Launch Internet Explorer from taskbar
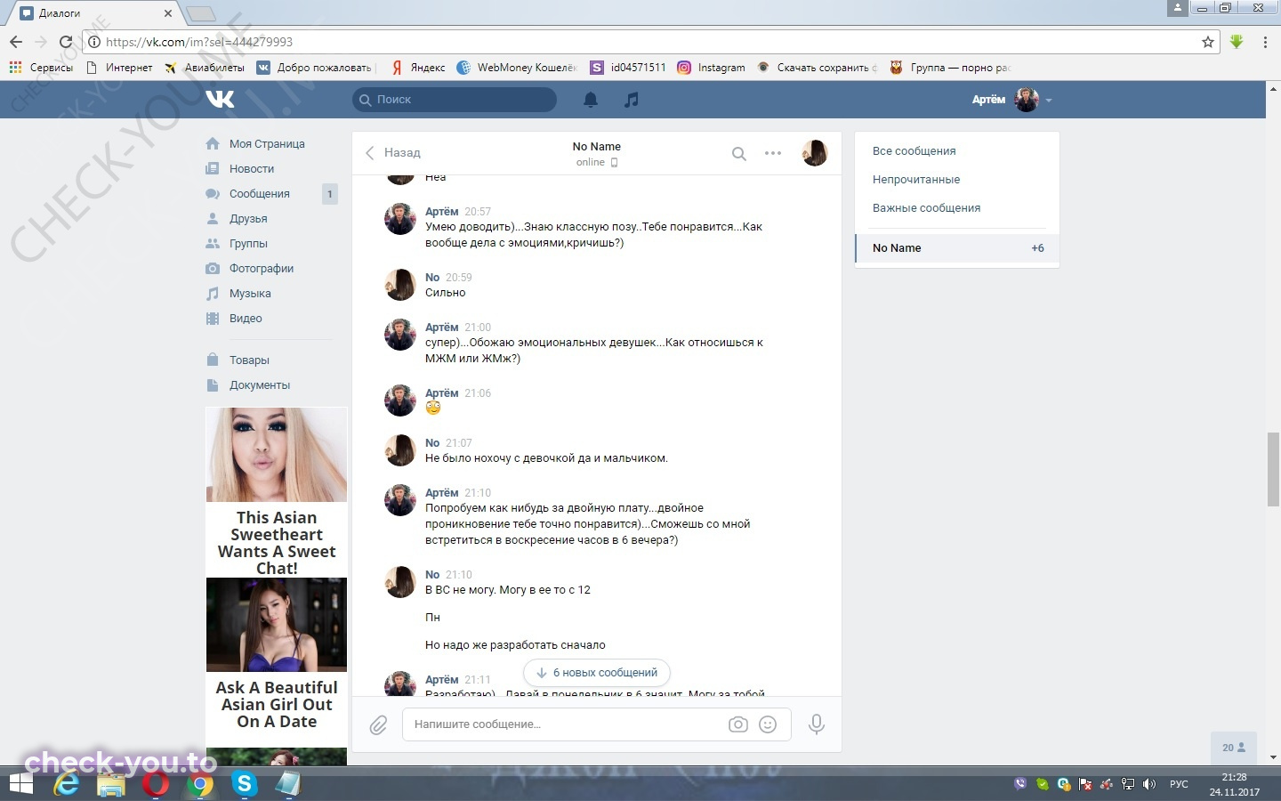This screenshot has height=801, width=1281. click(x=67, y=784)
